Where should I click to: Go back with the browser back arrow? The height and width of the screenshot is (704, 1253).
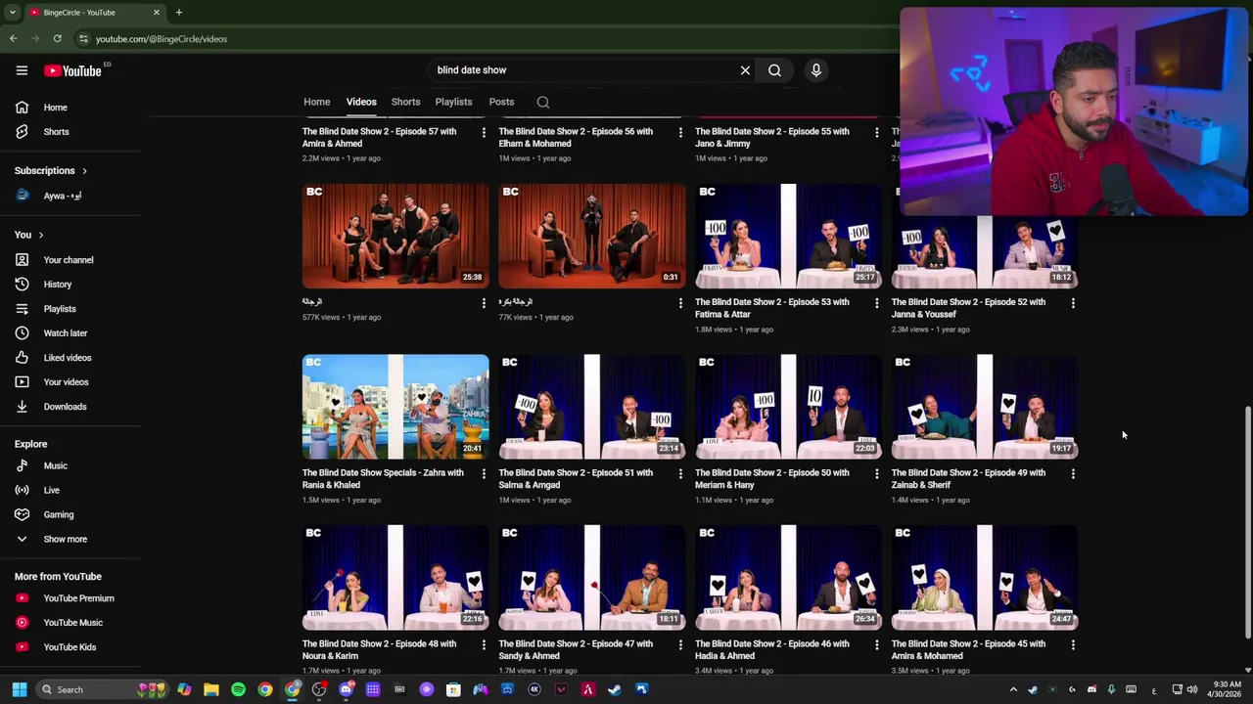click(x=13, y=39)
